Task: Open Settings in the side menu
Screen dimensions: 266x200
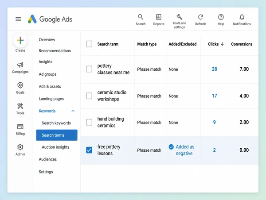Action: point(46,172)
